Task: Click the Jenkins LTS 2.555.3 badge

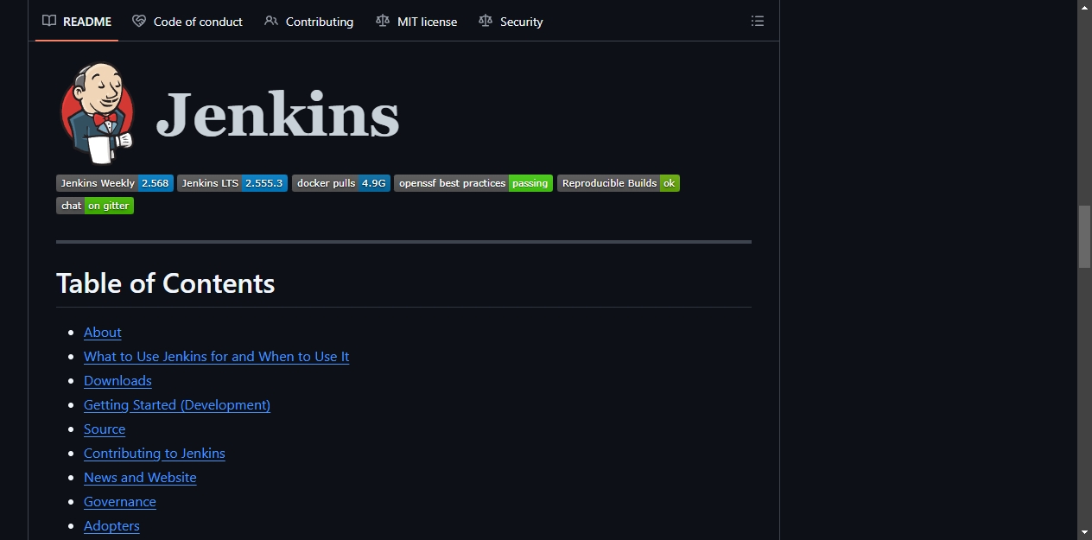Action: (x=232, y=183)
